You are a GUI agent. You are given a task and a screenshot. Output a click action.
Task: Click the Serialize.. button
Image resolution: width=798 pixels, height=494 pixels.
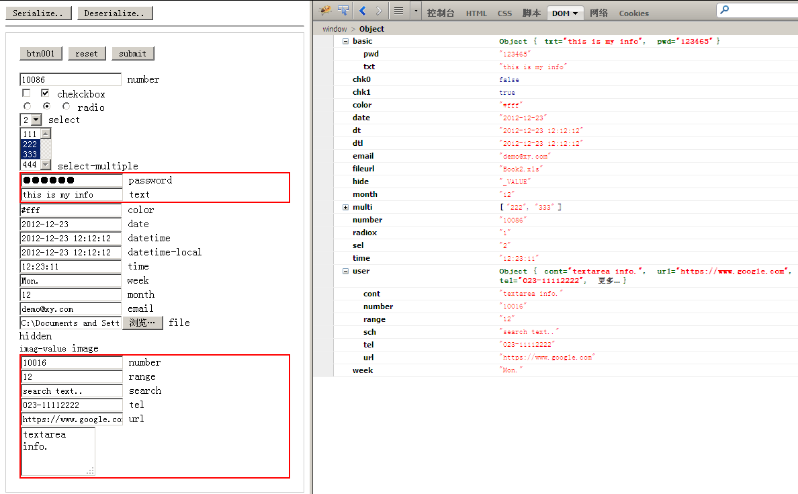38,13
